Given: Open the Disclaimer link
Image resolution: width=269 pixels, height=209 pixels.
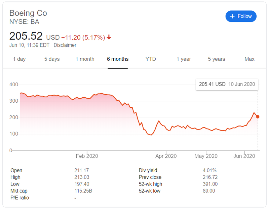Looking at the screenshot, I should pyautogui.click(x=65, y=45).
